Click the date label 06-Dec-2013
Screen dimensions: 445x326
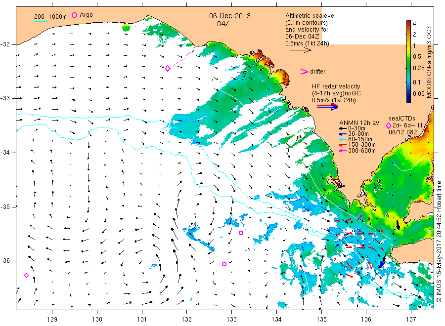pyautogui.click(x=230, y=16)
